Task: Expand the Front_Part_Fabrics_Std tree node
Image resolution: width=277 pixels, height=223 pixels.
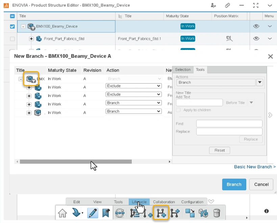Action: pyautogui.click(x=31, y=39)
